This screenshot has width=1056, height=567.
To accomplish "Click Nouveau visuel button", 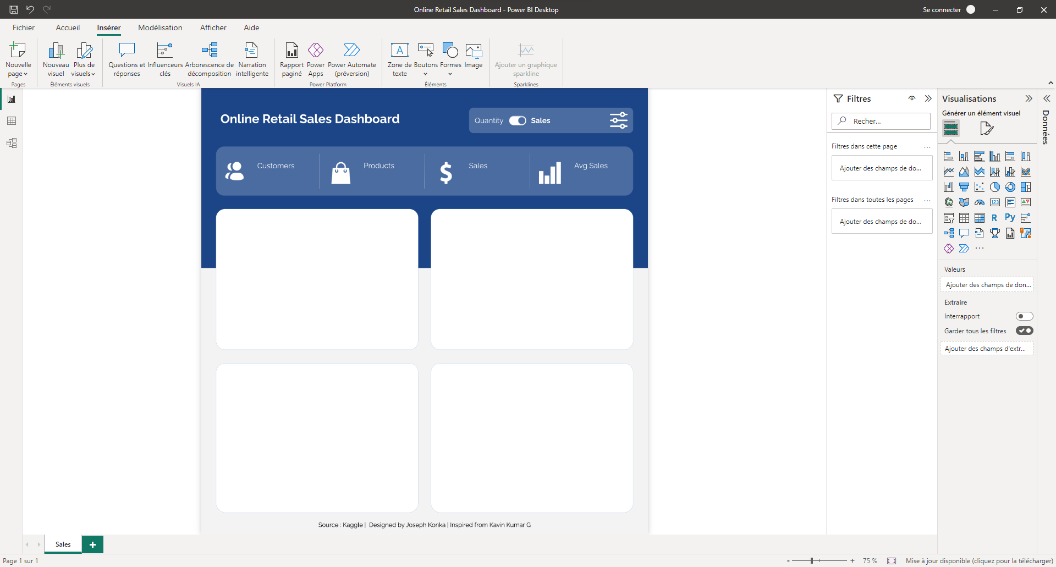I will (56, 60).
